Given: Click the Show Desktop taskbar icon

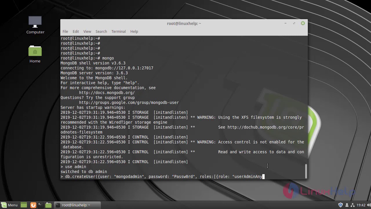Looking at the screenshot, I should [x=24, y=205].
